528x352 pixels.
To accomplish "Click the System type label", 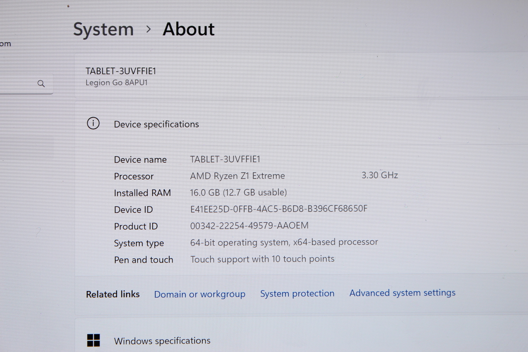I will click(x=139, y=243).
